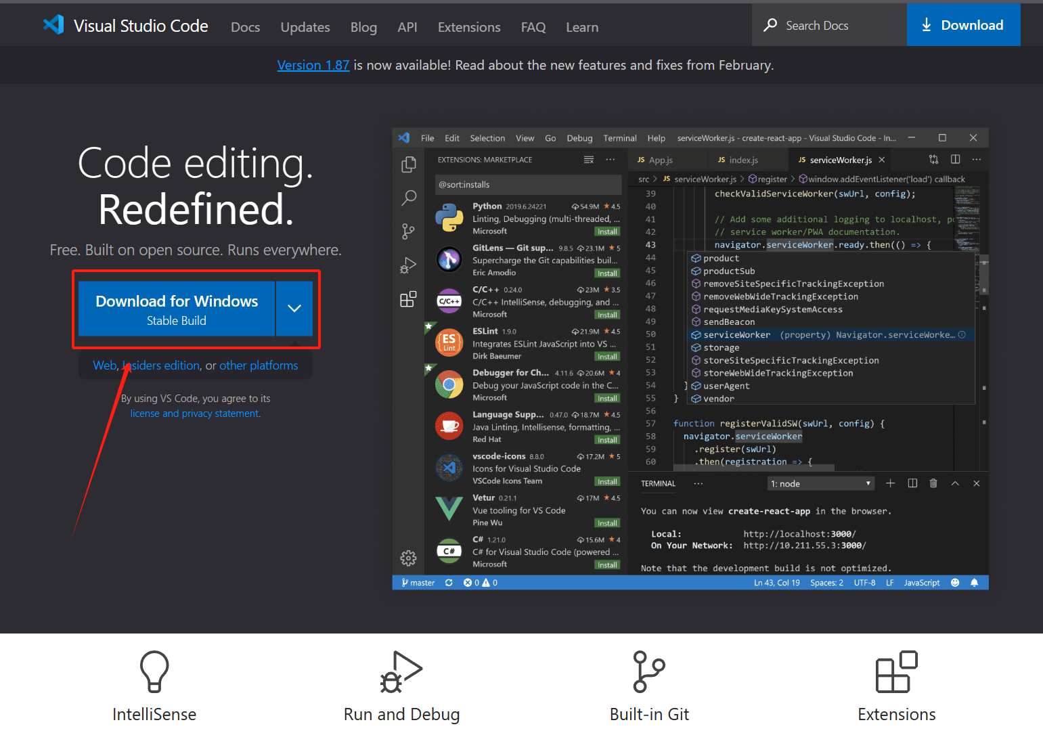Click Download for Windows Stable Build
The height and width of the screenshot is (733, 1043).
pos(177,309)
